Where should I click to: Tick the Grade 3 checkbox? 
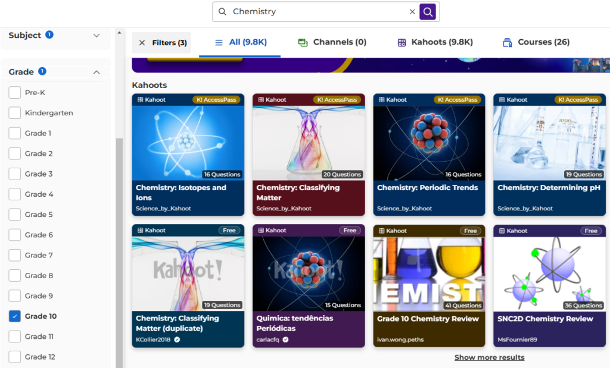coord(15,174)
